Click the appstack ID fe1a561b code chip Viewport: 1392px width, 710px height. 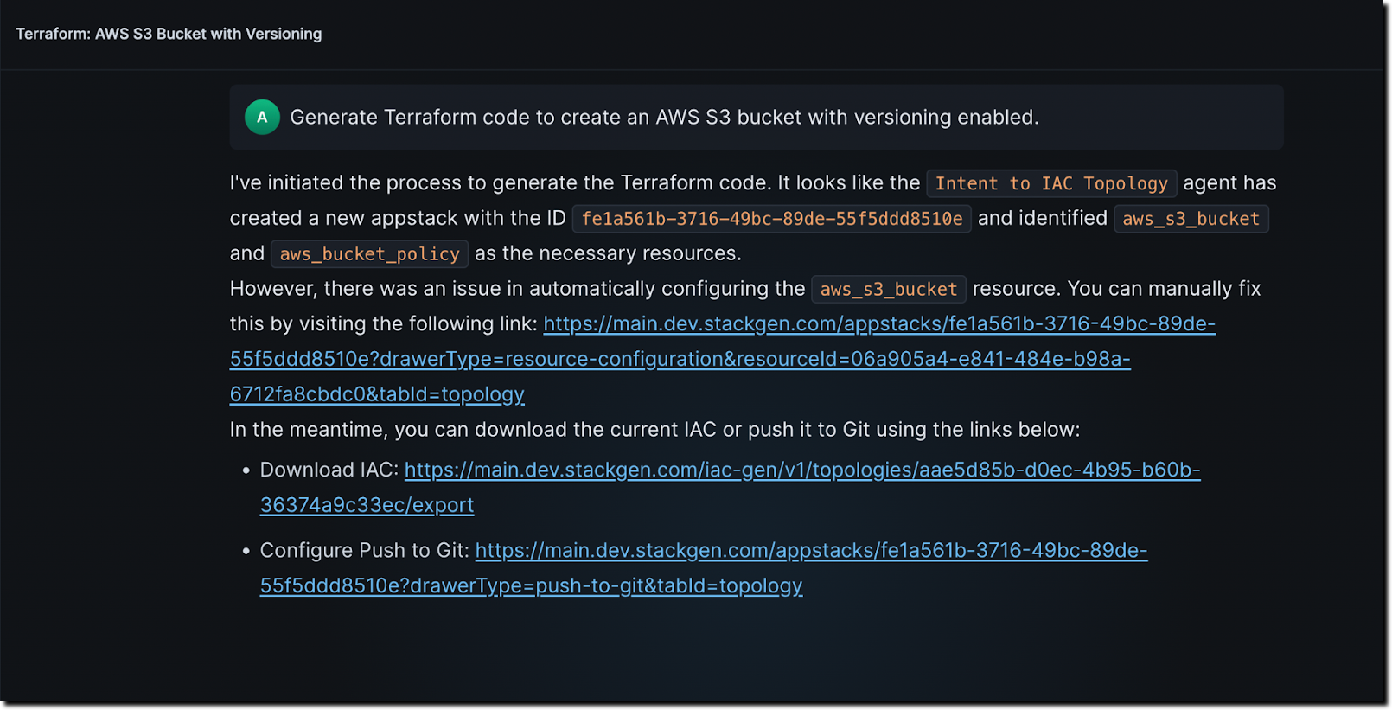[772, 219]
